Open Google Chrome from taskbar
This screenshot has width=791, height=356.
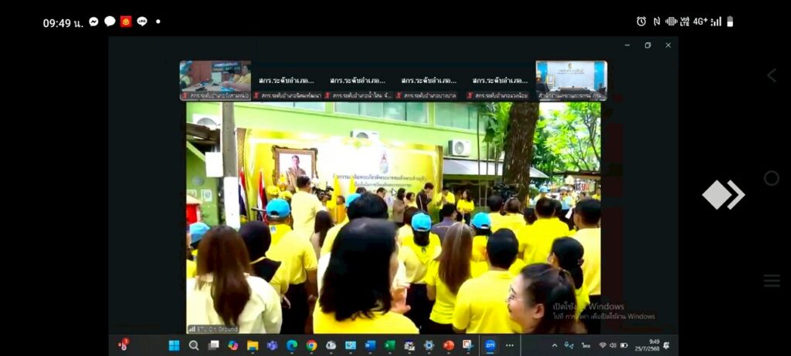coord(311,345)
